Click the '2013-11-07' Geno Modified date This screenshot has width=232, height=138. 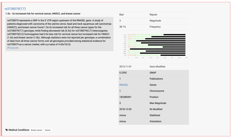point(125,67)
